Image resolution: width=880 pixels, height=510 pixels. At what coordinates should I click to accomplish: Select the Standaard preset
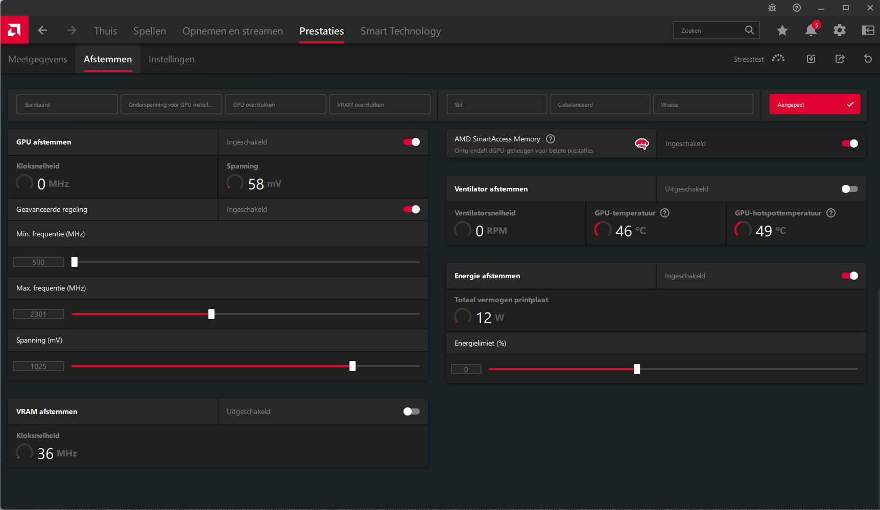pyautogui.click(x=67, y=104)
